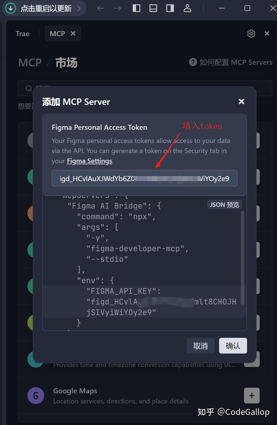Image resolution: width=277 pixels, height=425 pixels.
Task: Click the restart-to-update download icon
Action: pyautogui.click(x=11, y=8)
